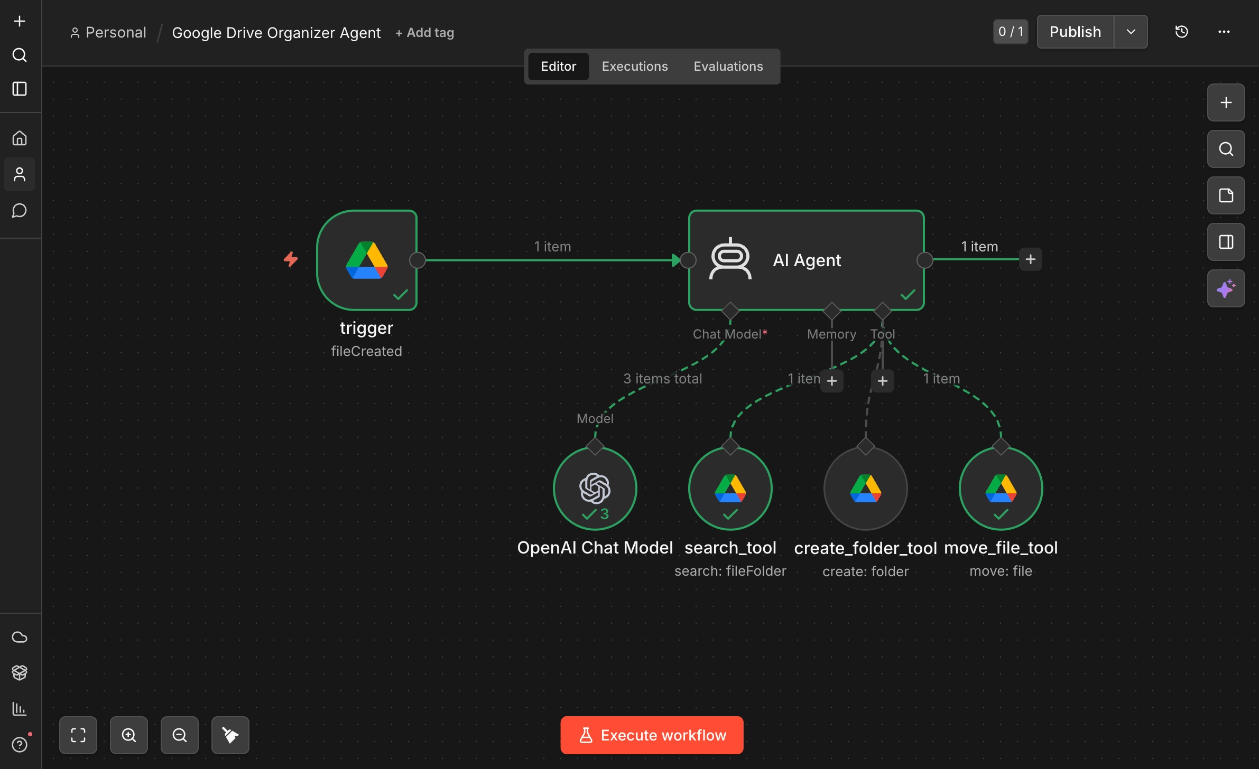Click the "3 items total" connection label
The height and width of the screenshot is (769, 1259).
(x=663, y=379)
